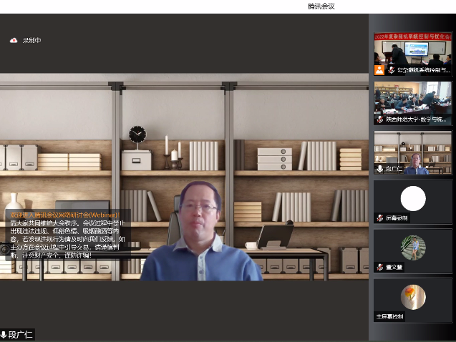Click the flower avatar of 主屏幕控制
The height and width of the screenshot is (342, 456).
[413, 296]
